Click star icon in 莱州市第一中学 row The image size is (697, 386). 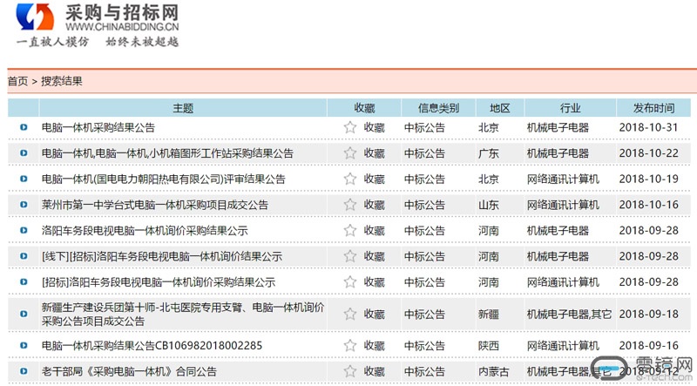[x=350, y=205]
